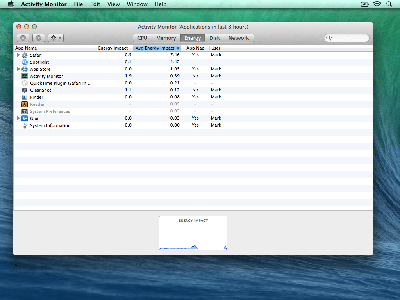Open Spotlight search in menu bar
Image resolution: width=400 pixels, height=300 pixels.
[x=389, y=4]
